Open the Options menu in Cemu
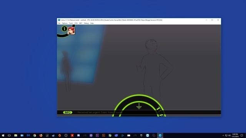The image size is (246, 138). click(65, 23)
